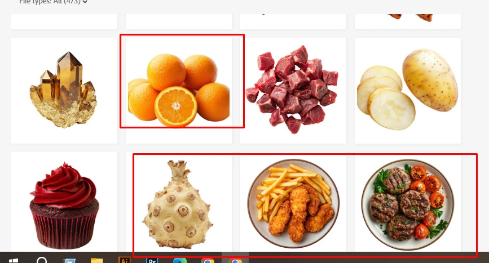Launch Adobe Photoshop from the taskbar
The width and height of the screenshot is (489, 263).
point(152,260)
